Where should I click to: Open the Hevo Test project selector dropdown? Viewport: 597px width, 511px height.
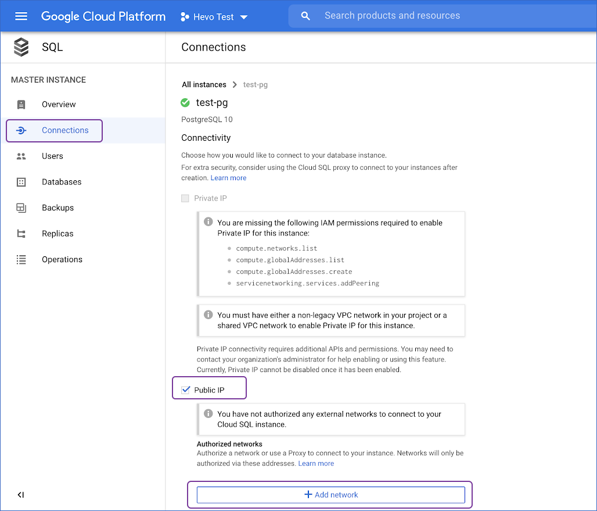coord(214,17)
